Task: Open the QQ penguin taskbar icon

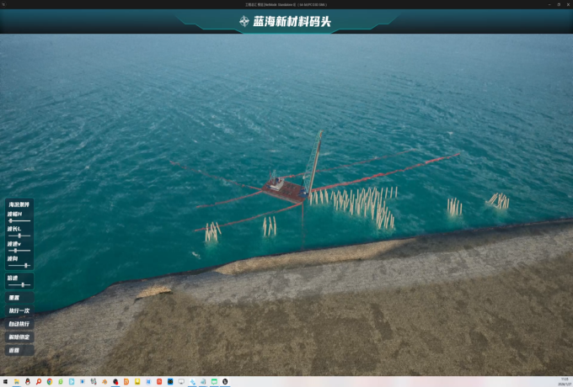Action: 28,381
